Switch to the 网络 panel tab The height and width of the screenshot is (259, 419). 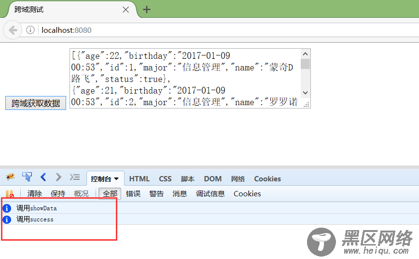pos(238,178)
